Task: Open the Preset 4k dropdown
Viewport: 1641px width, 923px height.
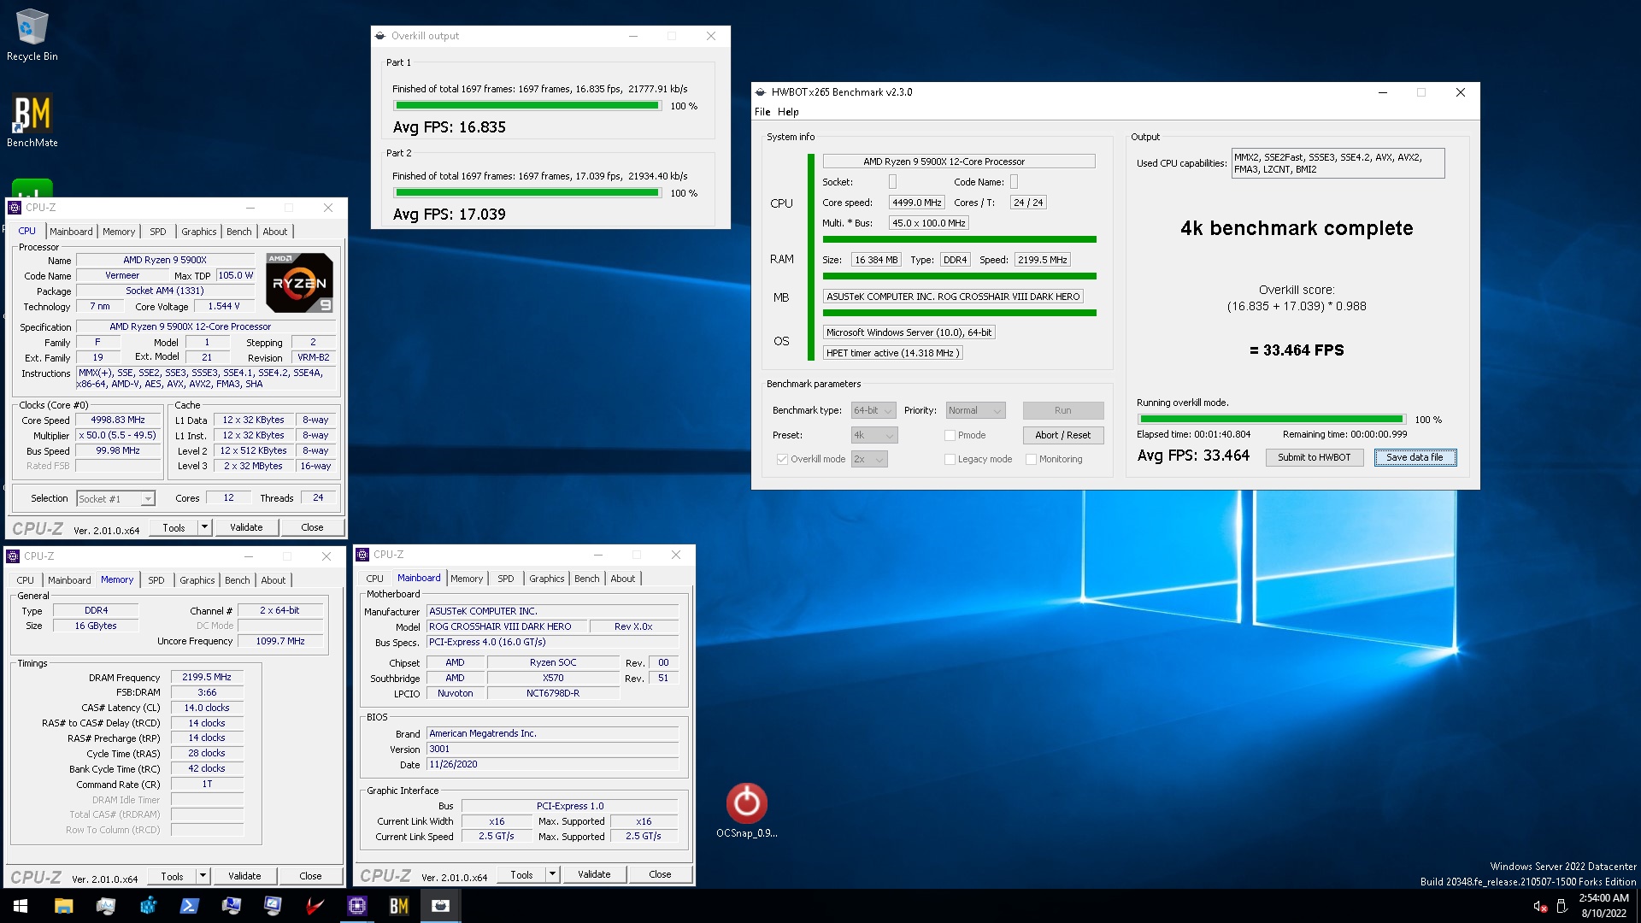Action: click(x=873, y=435)
